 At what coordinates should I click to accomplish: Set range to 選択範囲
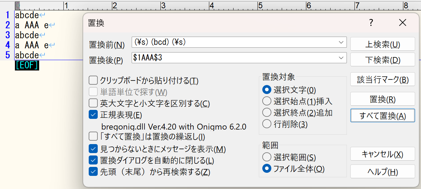[267, 157]
